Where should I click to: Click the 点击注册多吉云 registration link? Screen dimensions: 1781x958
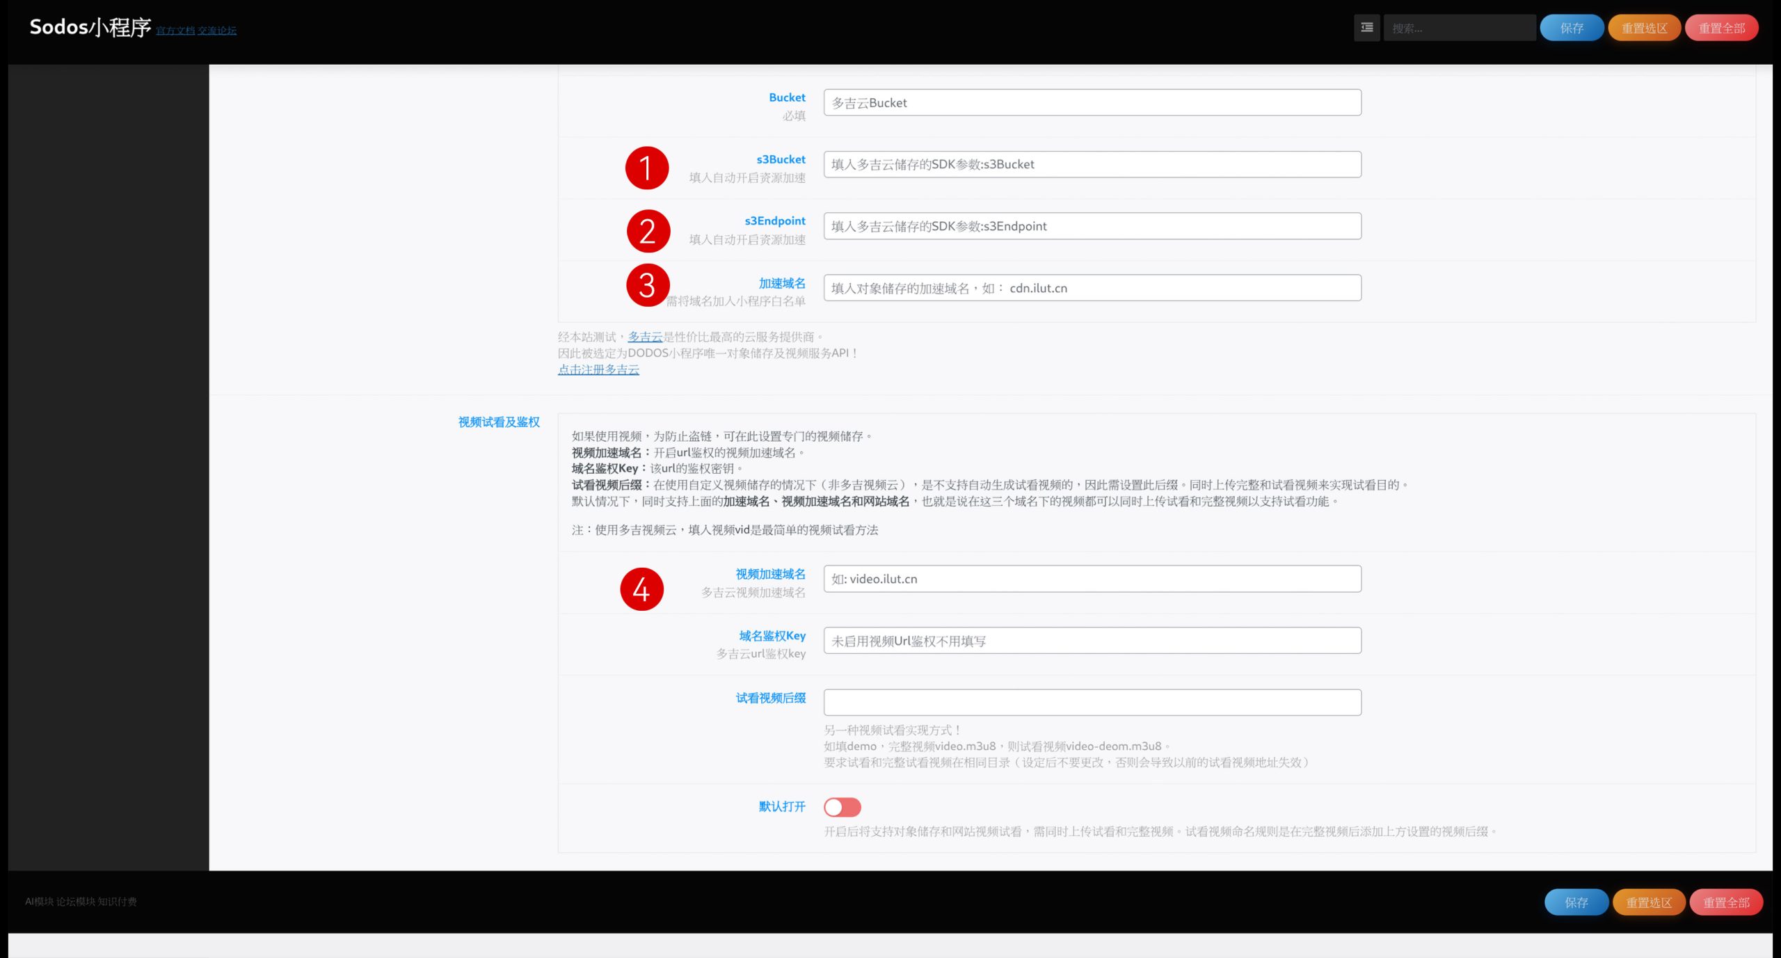(598, 369)
